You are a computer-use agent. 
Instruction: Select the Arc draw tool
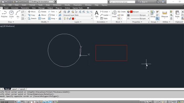coord(18,14)
